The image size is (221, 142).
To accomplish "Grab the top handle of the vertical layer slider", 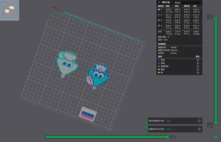I will tap(216, 20).
